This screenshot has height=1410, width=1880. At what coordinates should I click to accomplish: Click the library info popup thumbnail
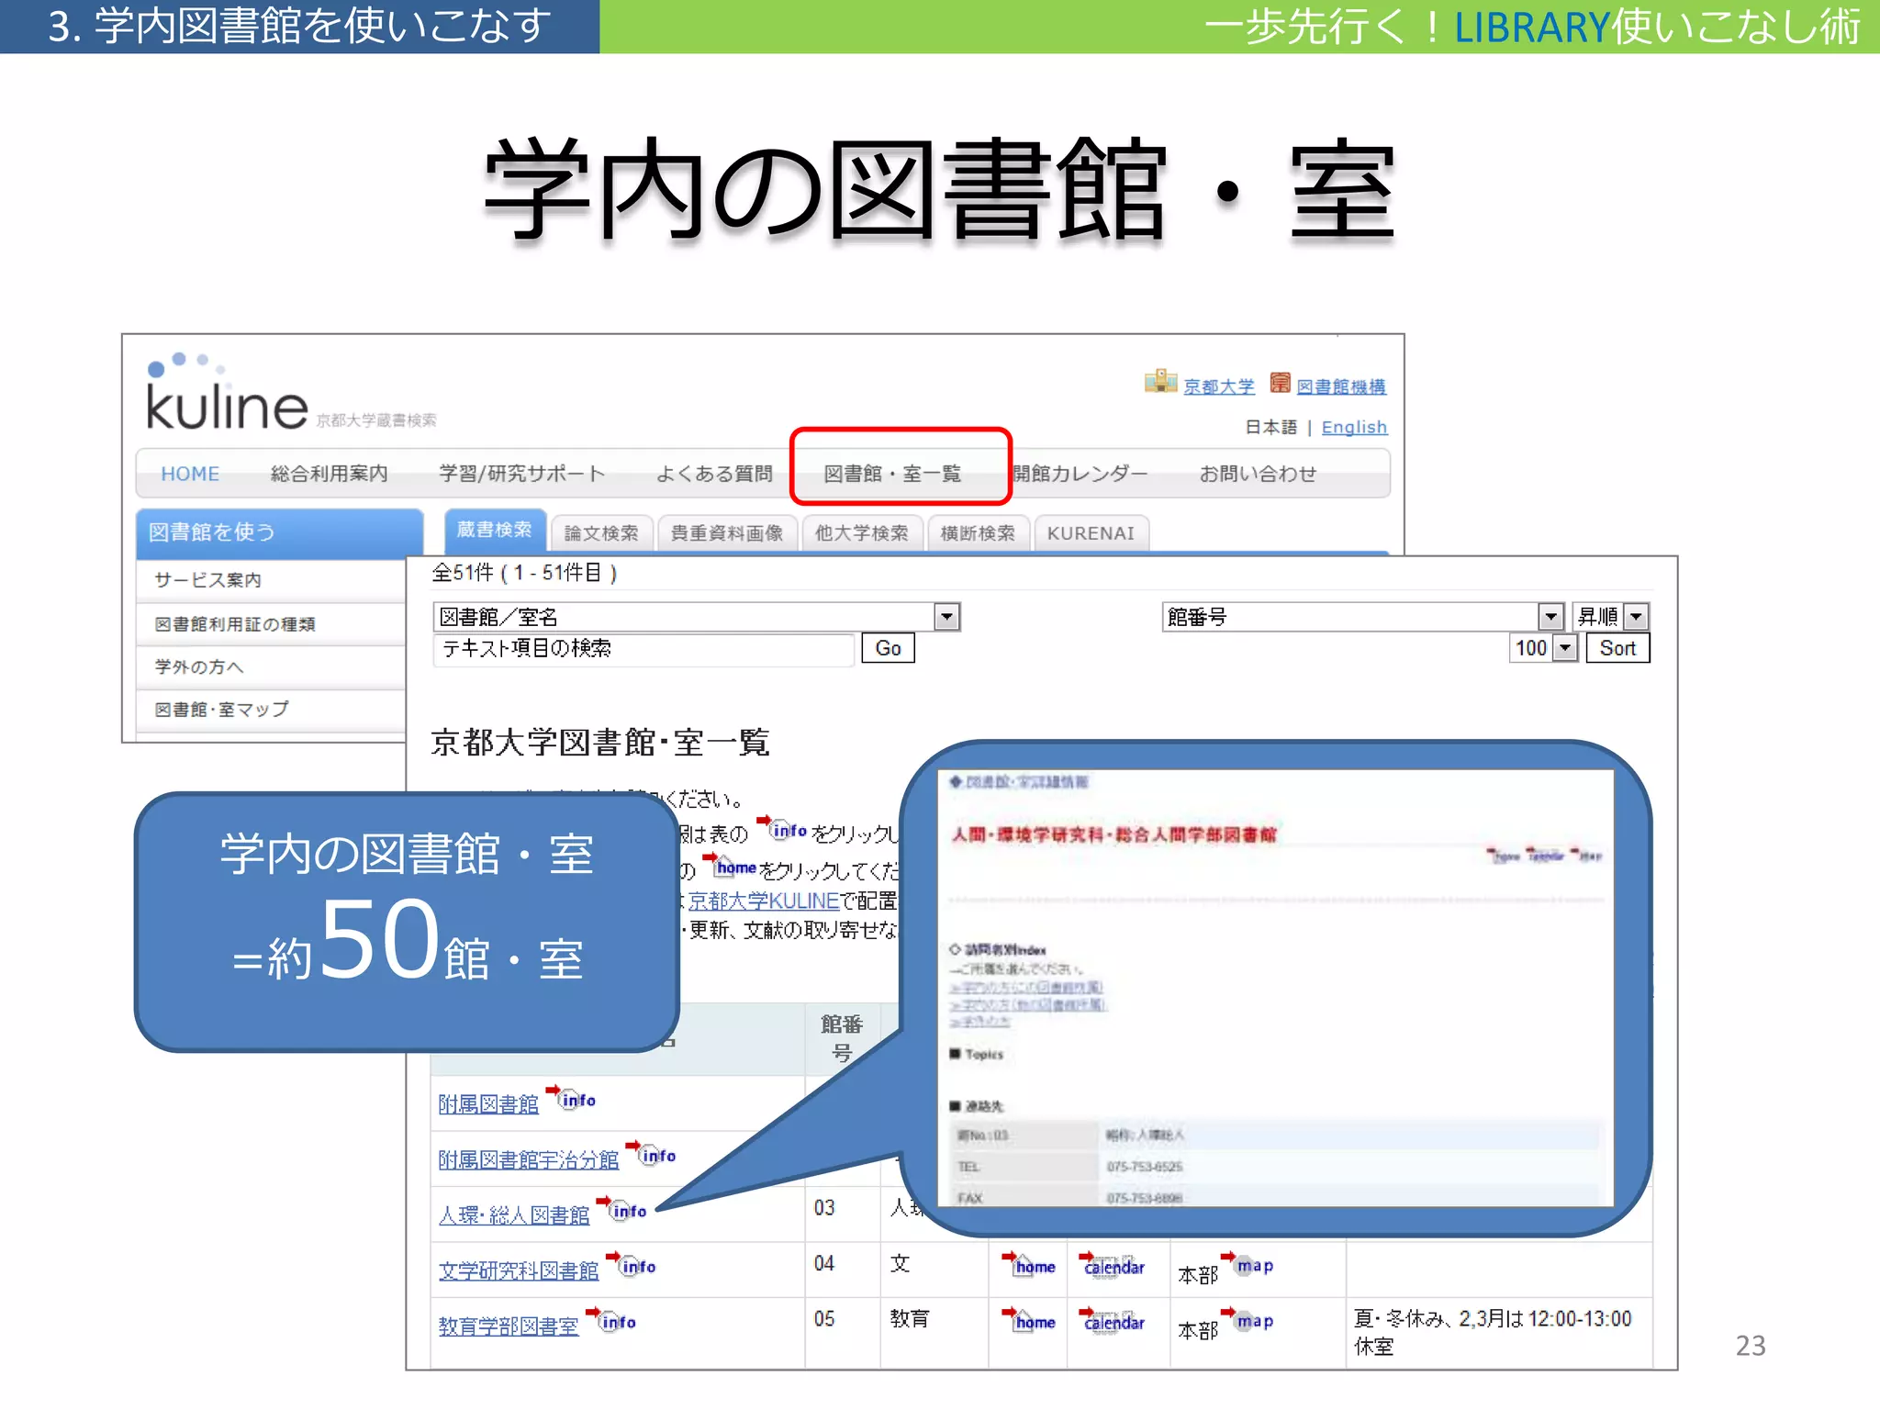[x=1275, y=988]
